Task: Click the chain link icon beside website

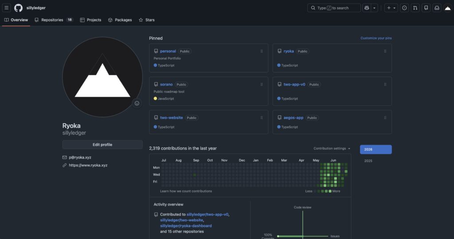Action: coord(65,165)
